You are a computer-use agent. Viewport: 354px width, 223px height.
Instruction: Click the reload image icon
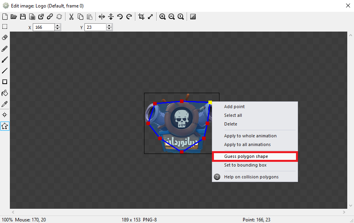pyautogui.click(x=59, y=17)
